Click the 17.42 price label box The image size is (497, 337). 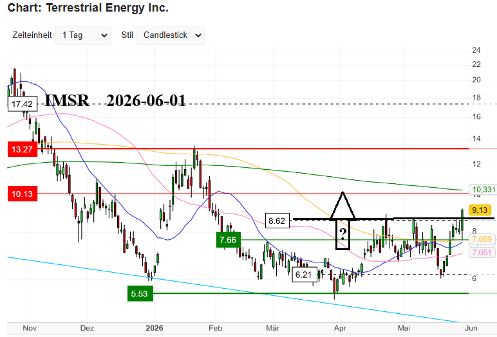(23, 104)
